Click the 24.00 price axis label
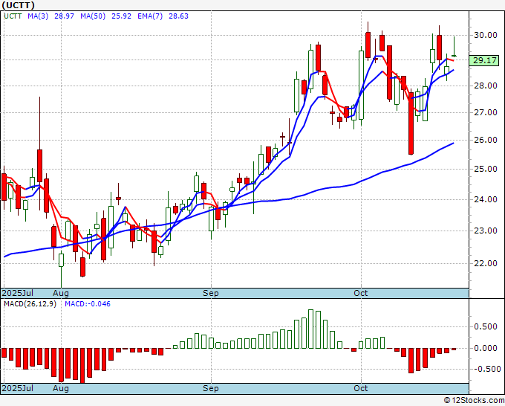This screenshot has height=406, width=505. [486, 199]
